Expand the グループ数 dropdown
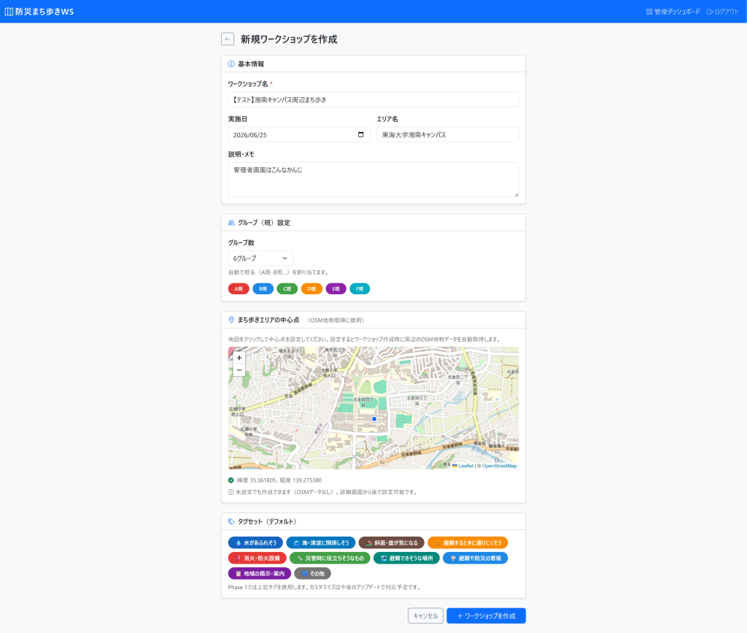 click(x=260, y=258)
